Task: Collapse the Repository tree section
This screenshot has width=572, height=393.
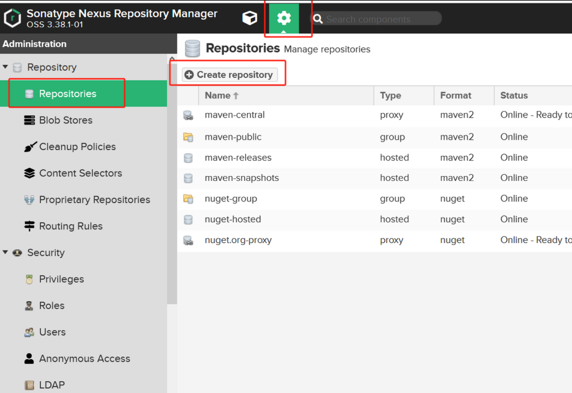Action: pos(5,67)
